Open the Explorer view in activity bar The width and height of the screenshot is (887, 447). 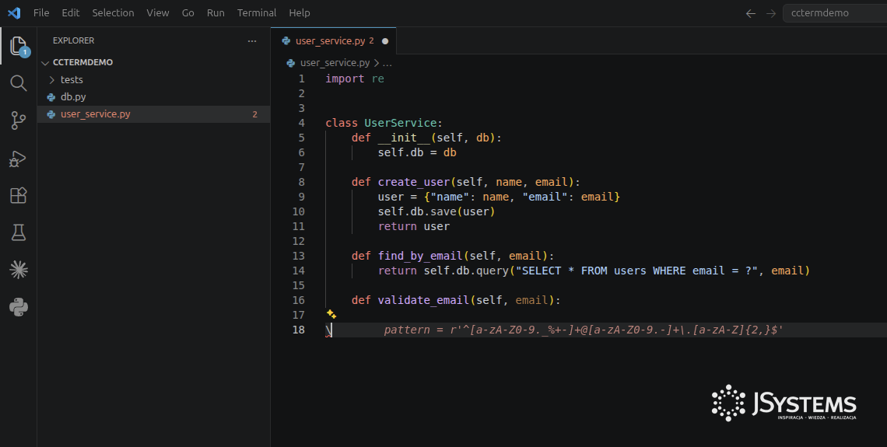coord(18,47)
